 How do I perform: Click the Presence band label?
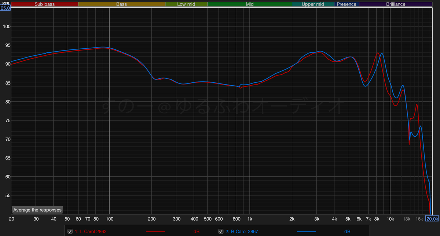[x=346, y=4]
